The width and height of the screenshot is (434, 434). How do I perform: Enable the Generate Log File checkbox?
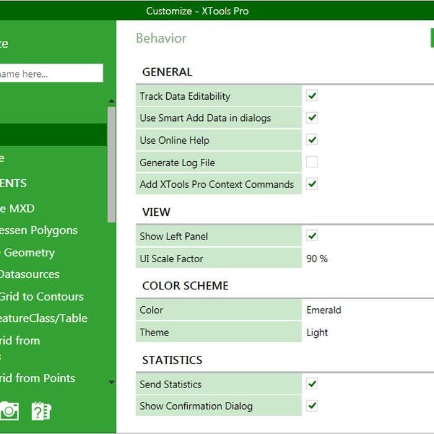click(312, 162)
